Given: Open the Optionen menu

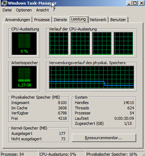Looking at the screenshot, I should [x=24, y=10].
